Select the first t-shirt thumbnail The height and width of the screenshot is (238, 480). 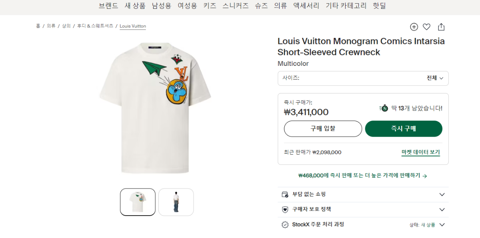[x=138, y=202]
